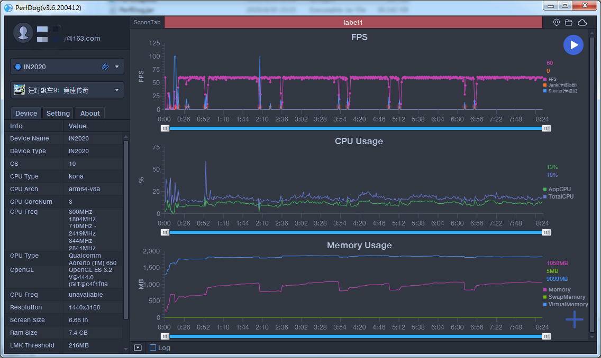Toggle the AppCPU legend entry
Screen dimensions: 601x358
pyautogui.click(x=557, y=189)
